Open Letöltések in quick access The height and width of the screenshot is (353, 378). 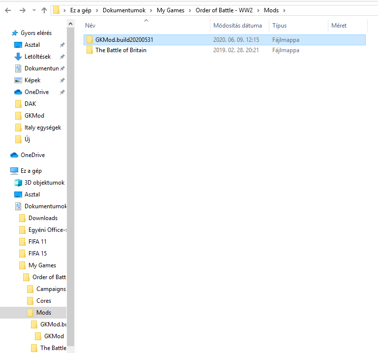37,57
